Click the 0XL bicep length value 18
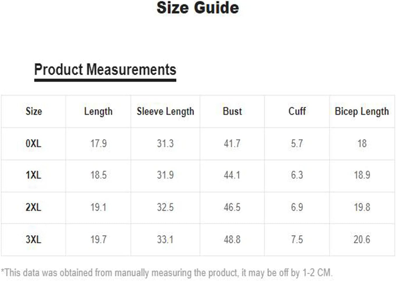This screenshot has width=396, height=281. (x=362, y=144)
